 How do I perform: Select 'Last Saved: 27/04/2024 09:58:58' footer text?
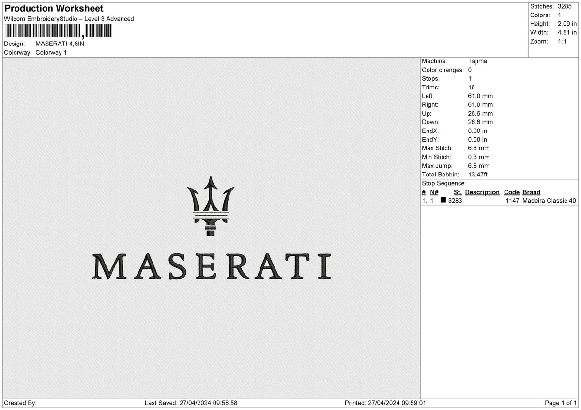click(x=191, y=403)
